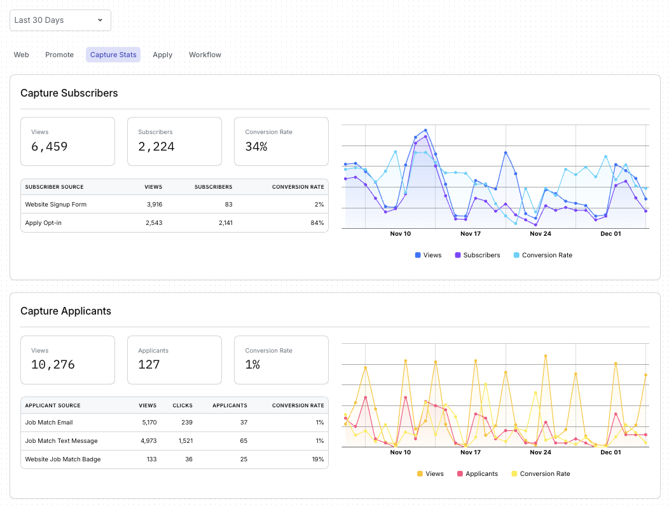
Task: Select Job Match Text Message row
Action: tap(61, 441)
